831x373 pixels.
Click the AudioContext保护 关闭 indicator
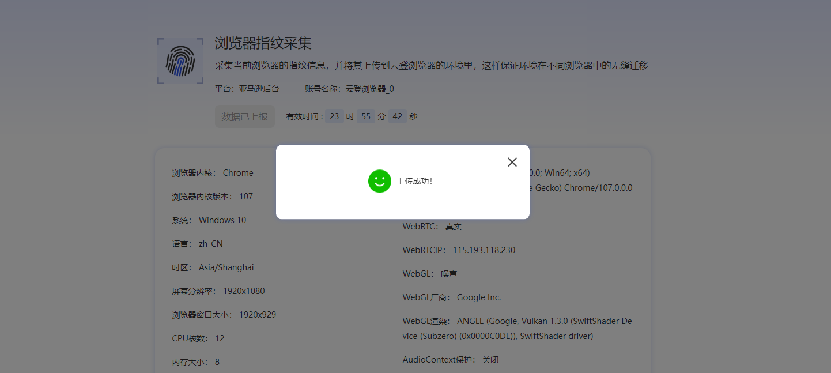490,359
